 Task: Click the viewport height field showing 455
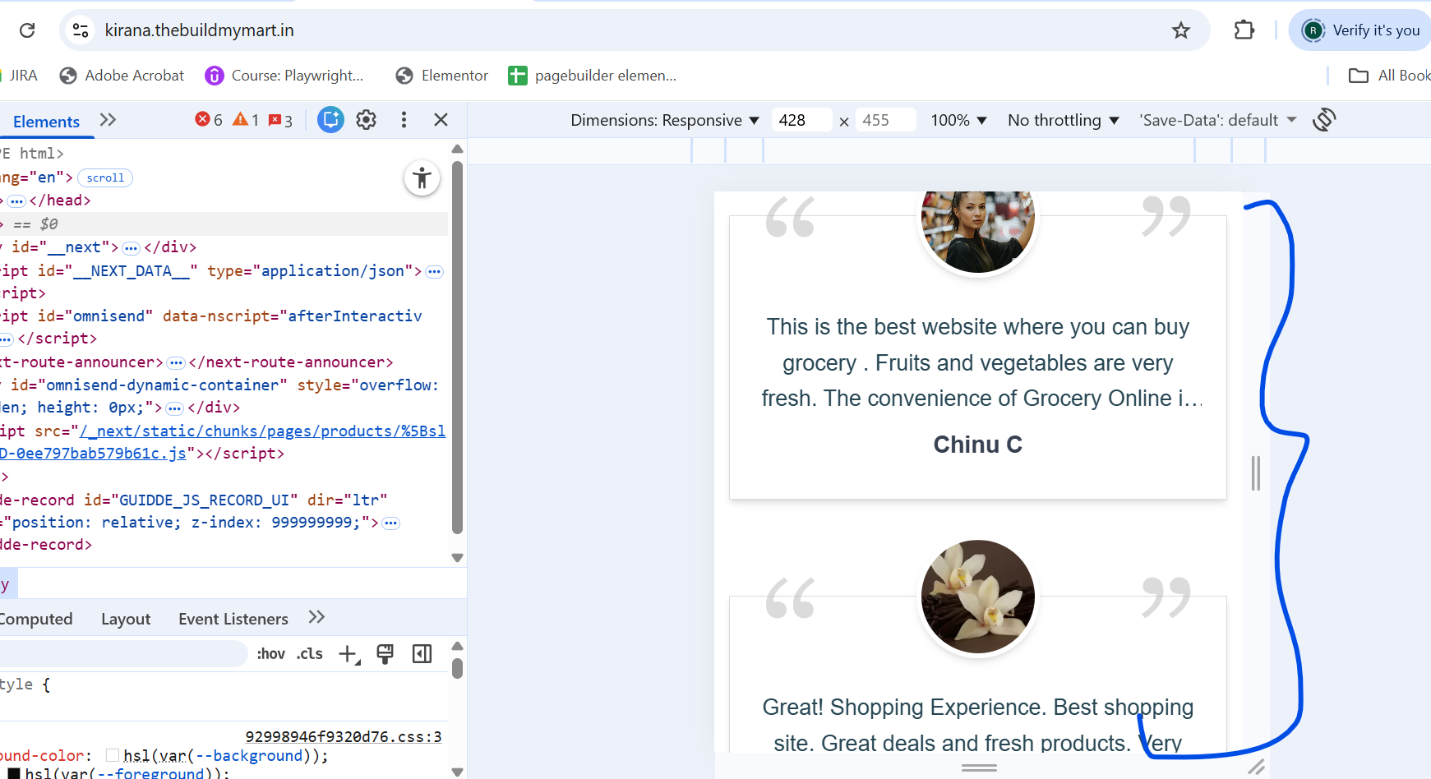(x=885, y=120)
